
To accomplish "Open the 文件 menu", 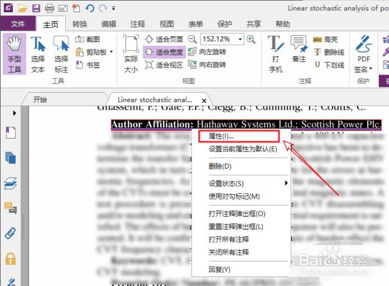I will click(18, 24).
